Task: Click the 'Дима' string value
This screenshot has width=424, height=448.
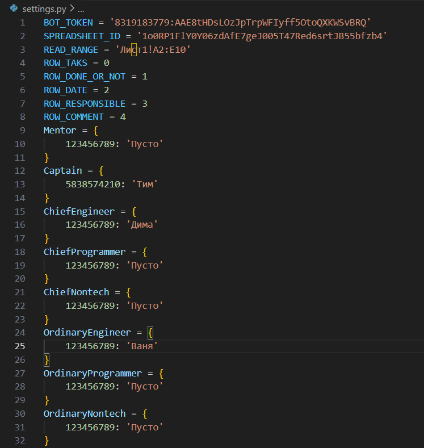Action: pos(145,225)
